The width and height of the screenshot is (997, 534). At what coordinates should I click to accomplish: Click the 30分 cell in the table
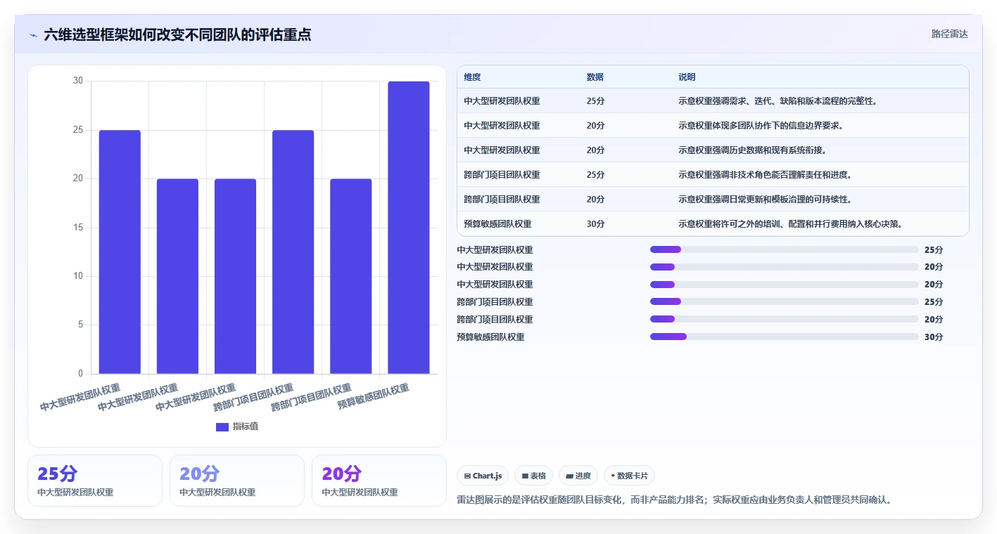point(595,224)
